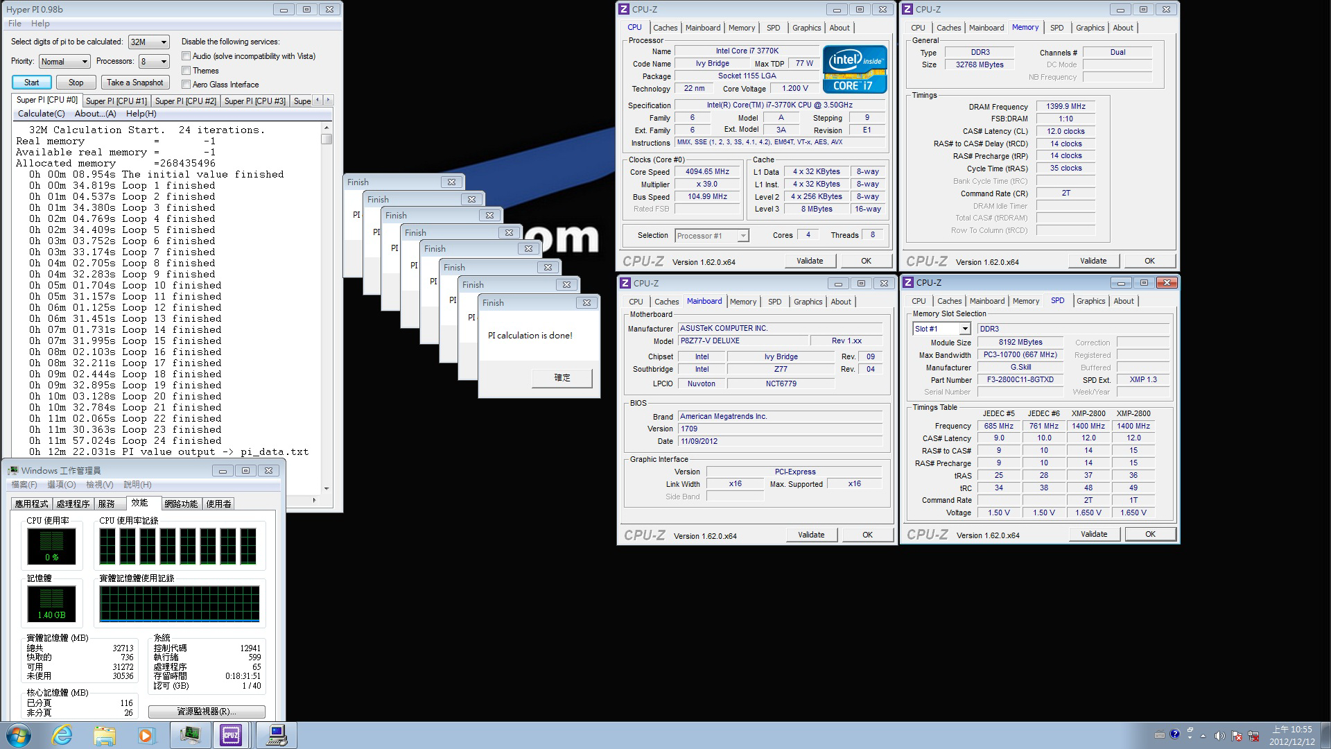Click the CPU-Z title icon of the Mainboard window
Screen dimensions: 1331x749
pos(625,283)
